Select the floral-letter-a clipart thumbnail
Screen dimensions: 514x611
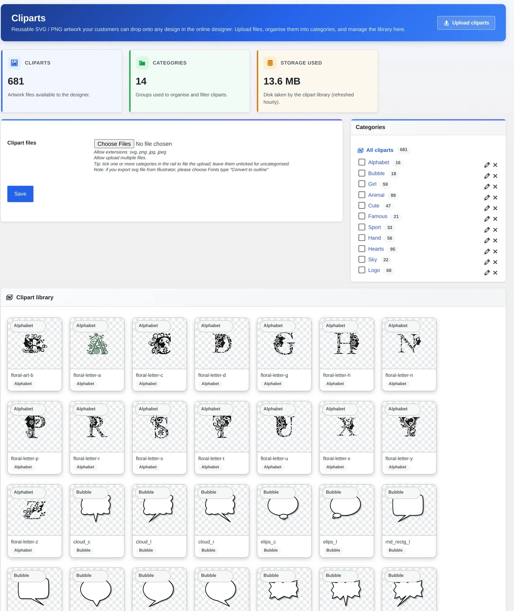tap(97, 343)
